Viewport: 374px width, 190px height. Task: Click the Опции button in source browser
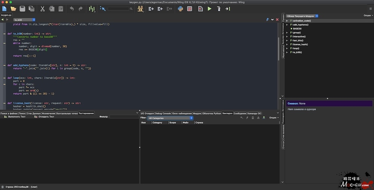367,16
